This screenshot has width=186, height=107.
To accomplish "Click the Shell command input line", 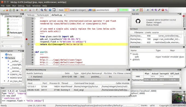I will (45, 101).
